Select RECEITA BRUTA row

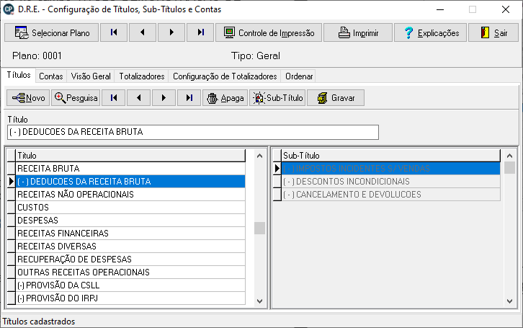130,169
